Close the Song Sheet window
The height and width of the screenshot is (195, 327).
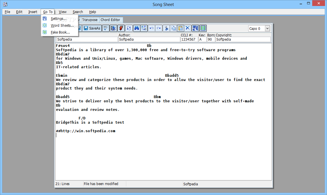click(x=319, y=3)
